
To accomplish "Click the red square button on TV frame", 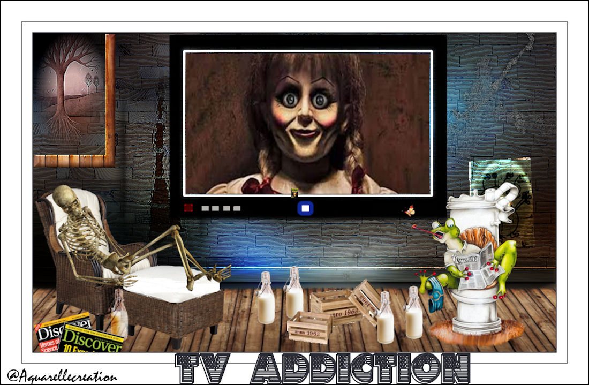I will (188, 208).
